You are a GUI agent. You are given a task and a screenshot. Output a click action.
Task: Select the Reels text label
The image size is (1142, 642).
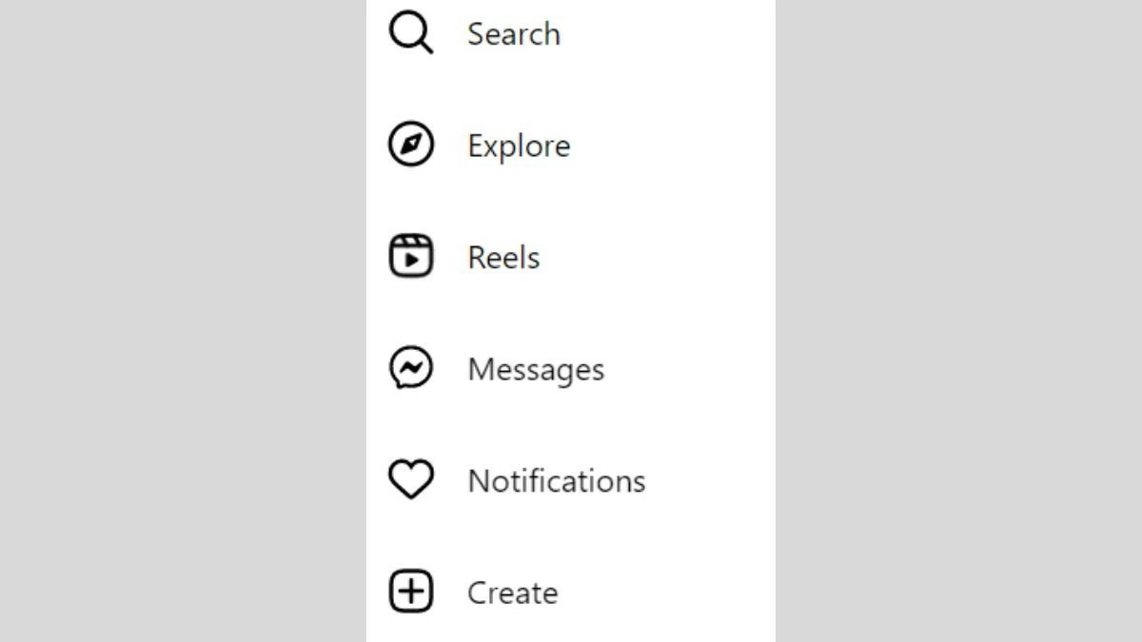point(503,258)
